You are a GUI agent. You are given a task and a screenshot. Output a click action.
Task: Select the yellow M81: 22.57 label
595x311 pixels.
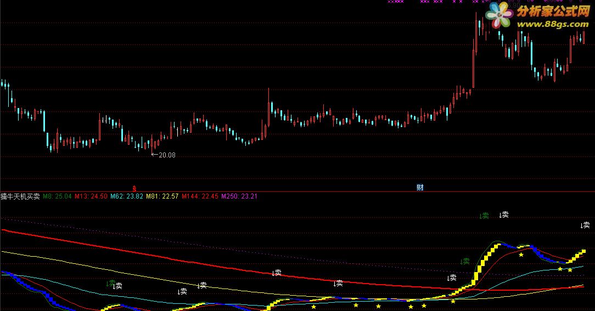tap(162, 196)
